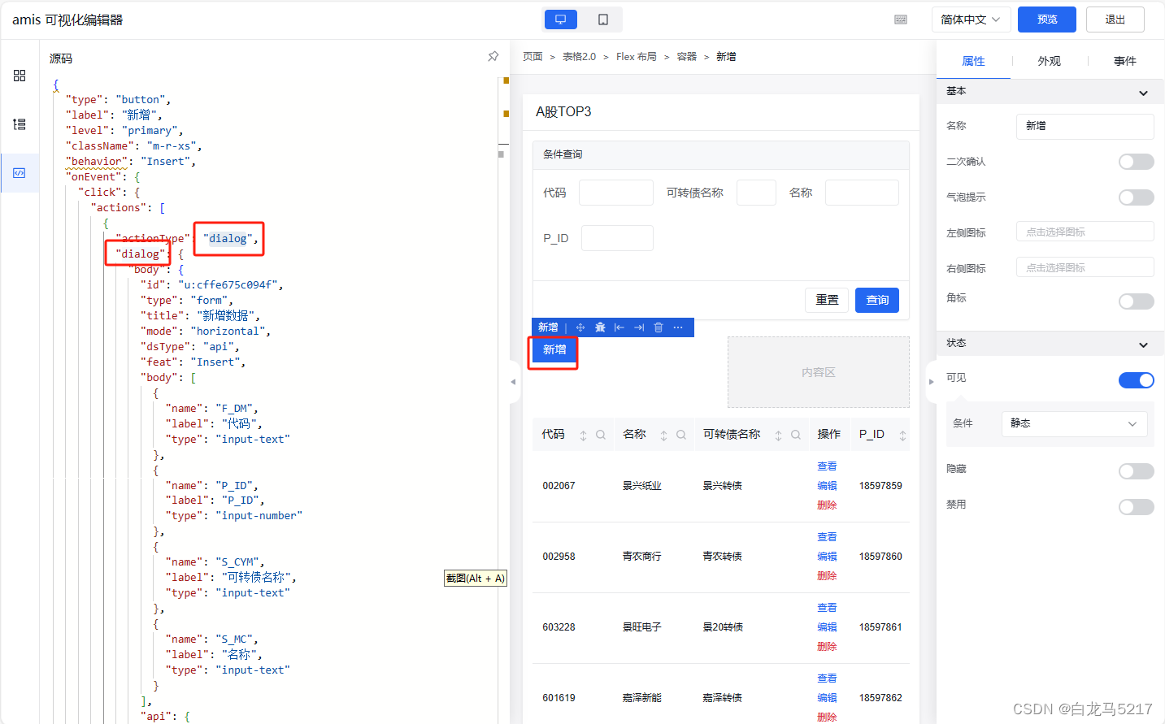The width and height of the screenshot is (1165, 724).
Task: Open the 简体中文 language dropdown
Action: [x=971, y=20]
